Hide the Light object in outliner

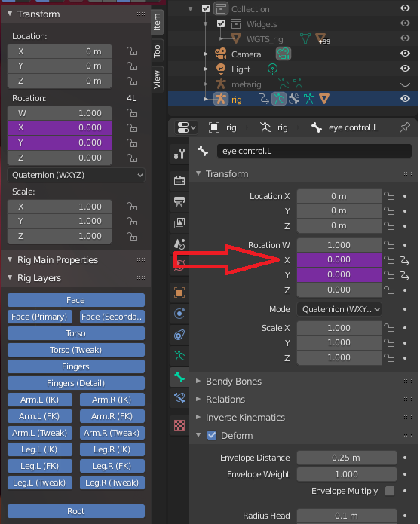(405, 68)
